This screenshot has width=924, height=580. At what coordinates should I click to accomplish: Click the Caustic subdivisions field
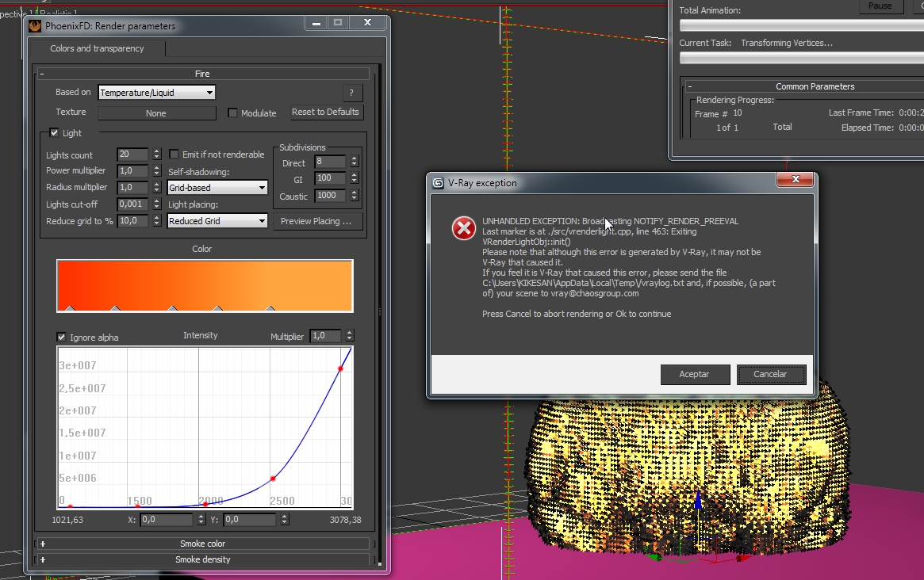[x=331, y=196]
